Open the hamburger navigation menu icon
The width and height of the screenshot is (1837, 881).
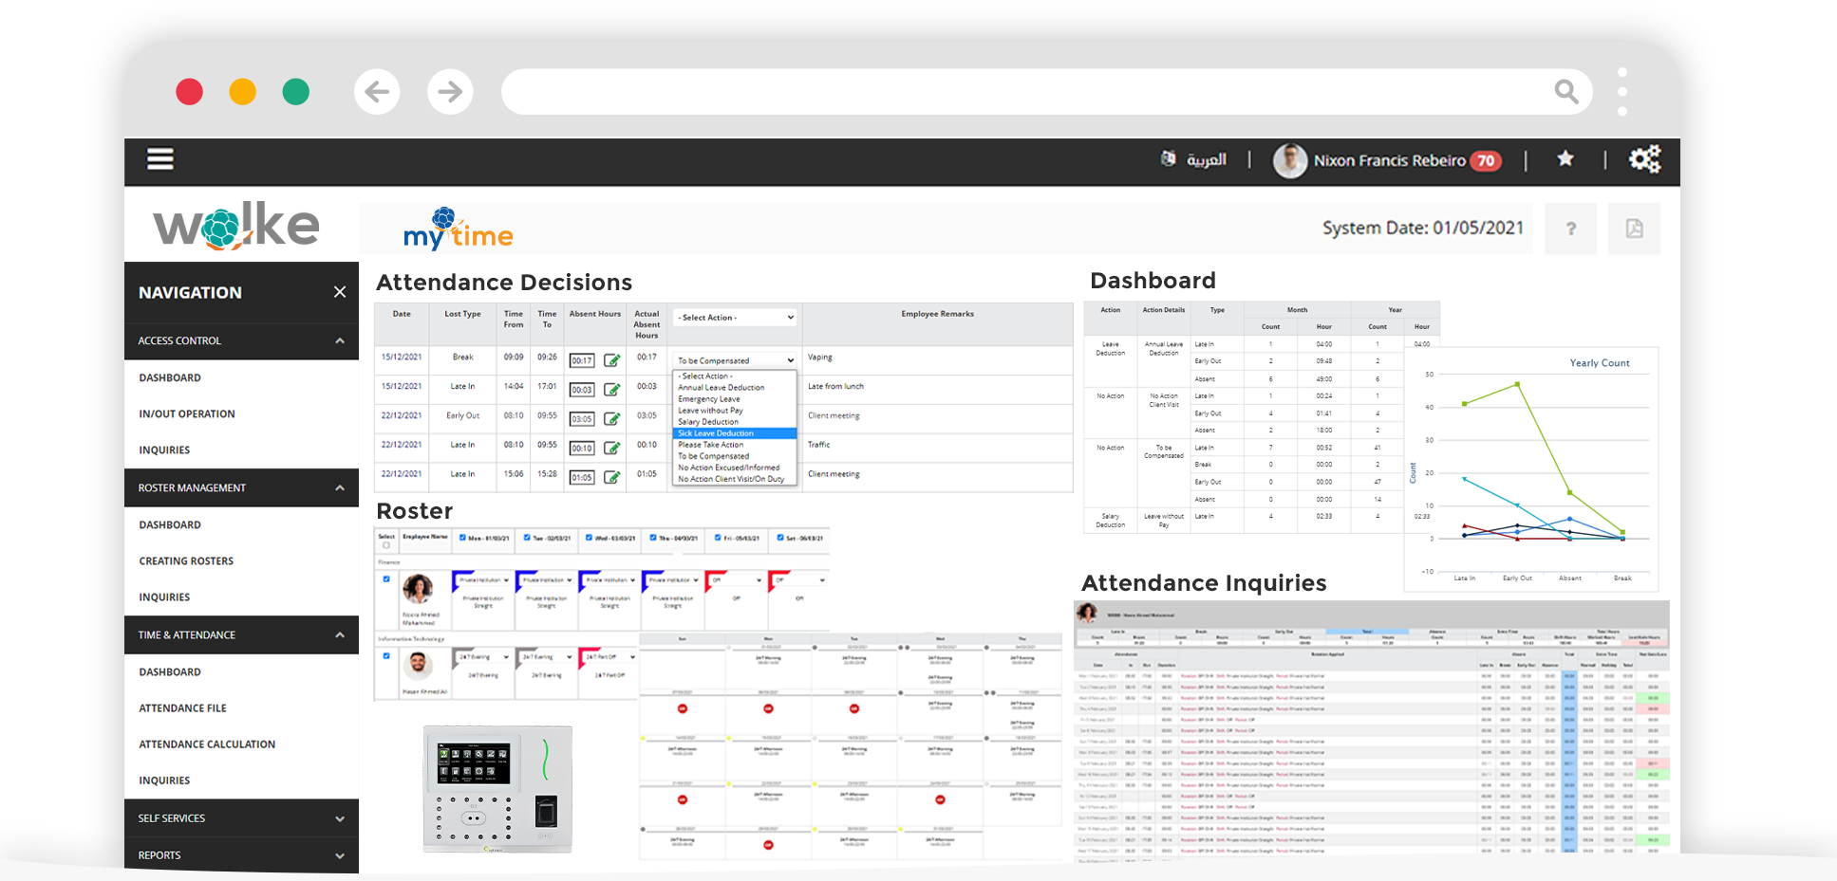click(159, 158)
